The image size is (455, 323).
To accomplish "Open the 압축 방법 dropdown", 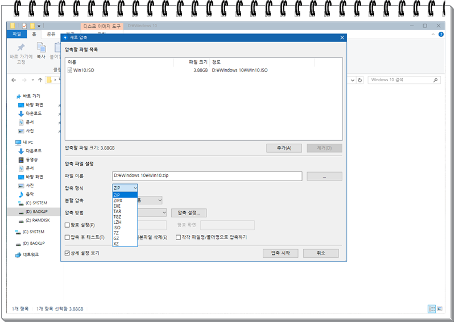I will pos(164,213).
